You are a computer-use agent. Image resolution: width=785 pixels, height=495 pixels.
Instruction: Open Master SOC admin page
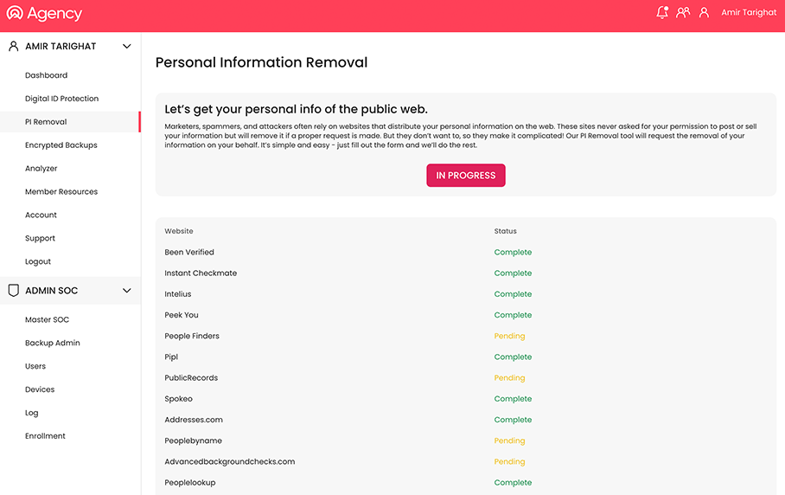point(47,320)
